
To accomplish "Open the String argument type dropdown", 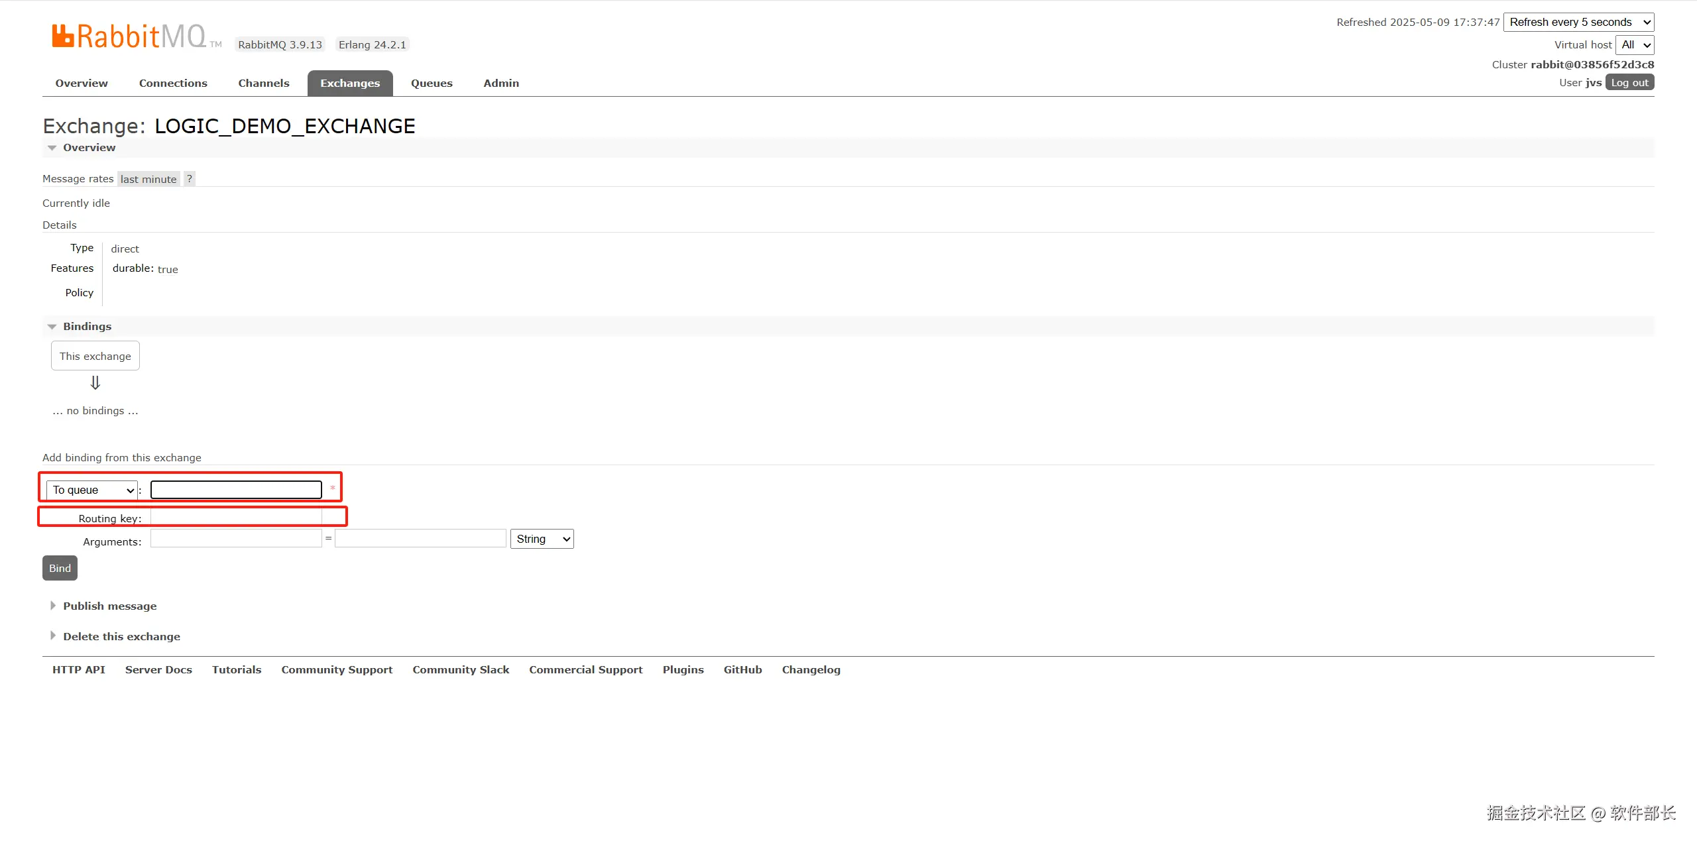I will click(542, 539).
